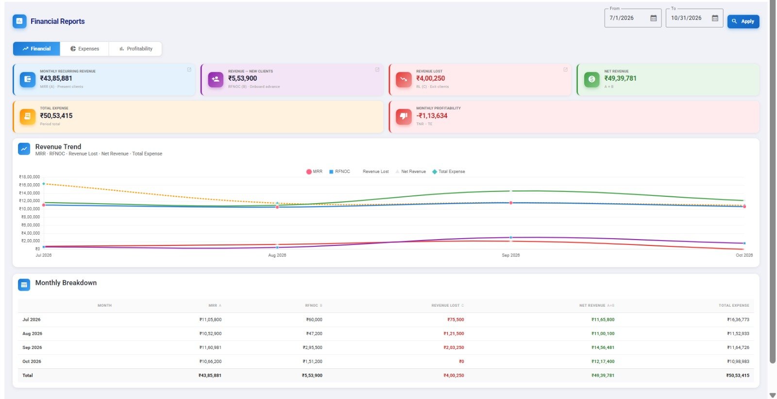This screenshot has height=399, width=777.
Task: Click the scrollbar down arrow
Action: pos(773,395)
